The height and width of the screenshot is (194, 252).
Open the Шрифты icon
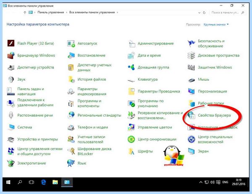[x=131, y=151]
